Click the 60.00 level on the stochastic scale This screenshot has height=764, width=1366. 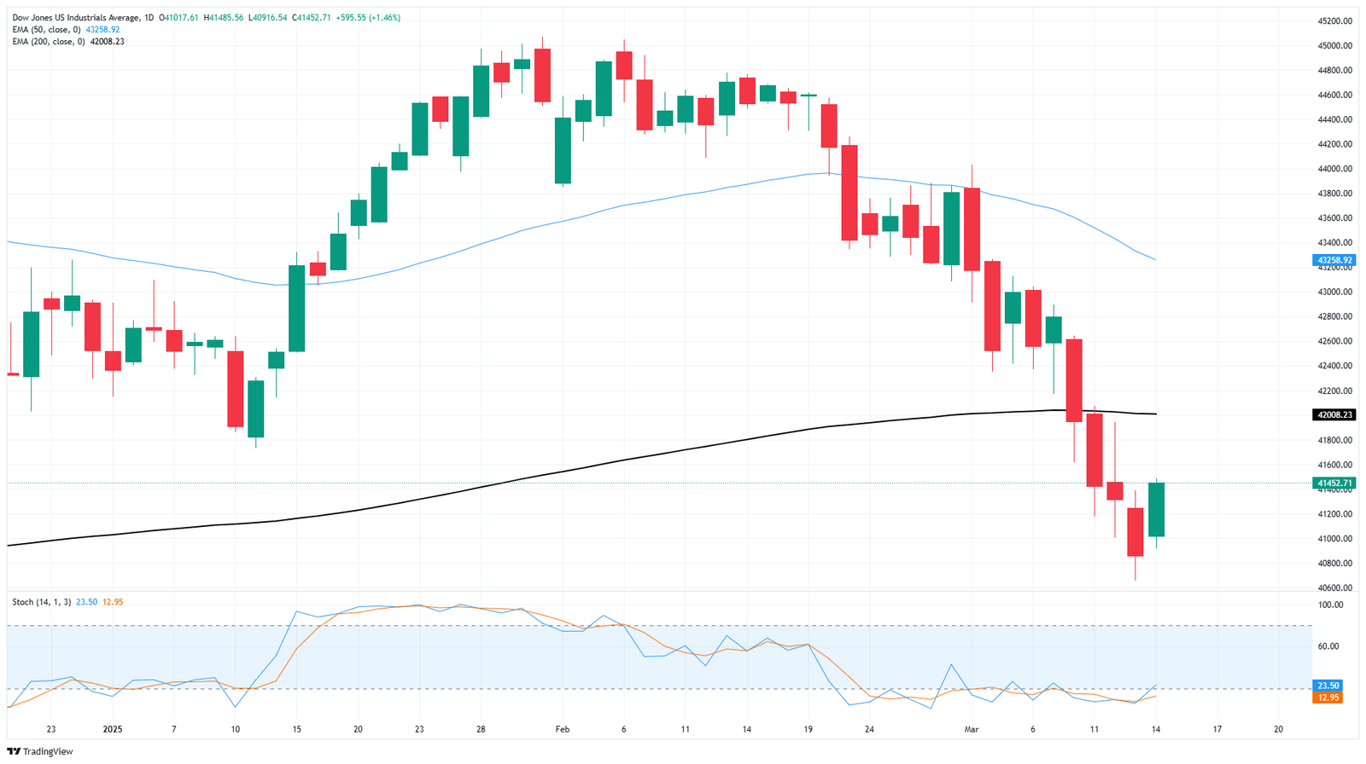1330,646
